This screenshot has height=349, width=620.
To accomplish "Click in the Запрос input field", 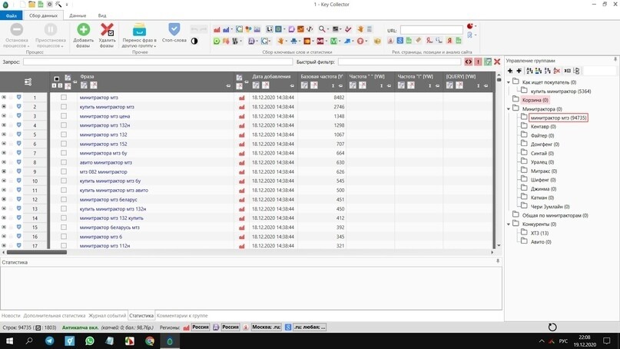I will click(x=157, y=61).
